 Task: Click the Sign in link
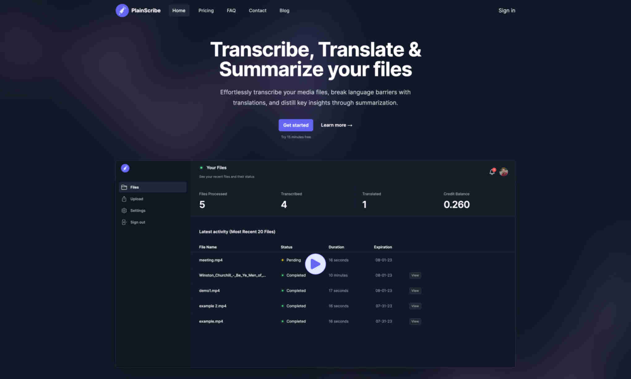[x=507, y=11]
